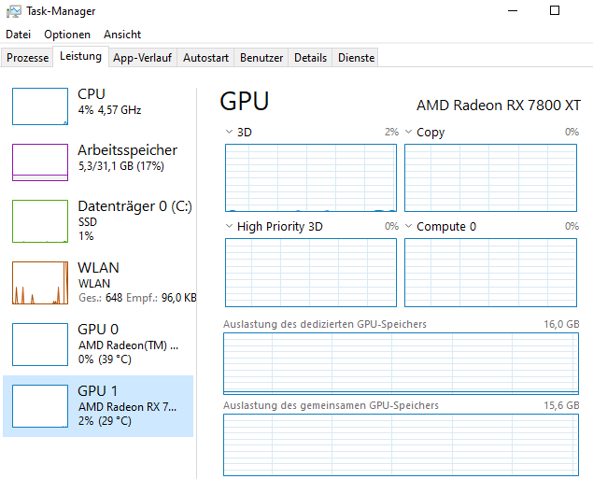
Task: Go to the Autostart tab
Action: [x=205, y=58]
